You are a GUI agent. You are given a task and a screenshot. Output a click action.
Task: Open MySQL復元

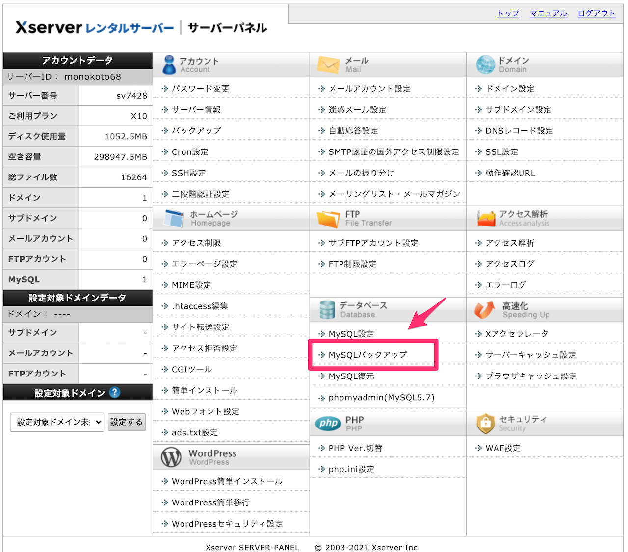coord(351,376)
